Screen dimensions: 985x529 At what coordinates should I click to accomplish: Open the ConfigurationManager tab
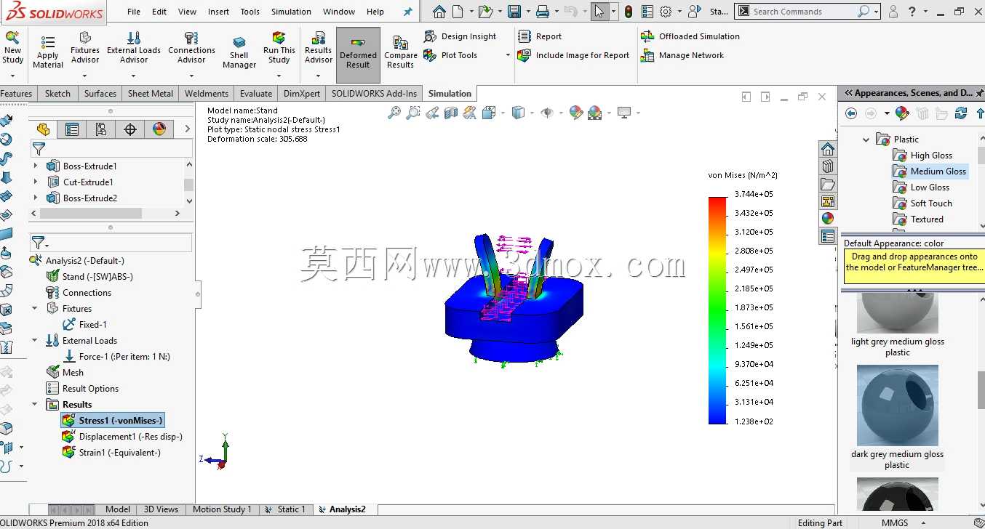tap(101, 129)
